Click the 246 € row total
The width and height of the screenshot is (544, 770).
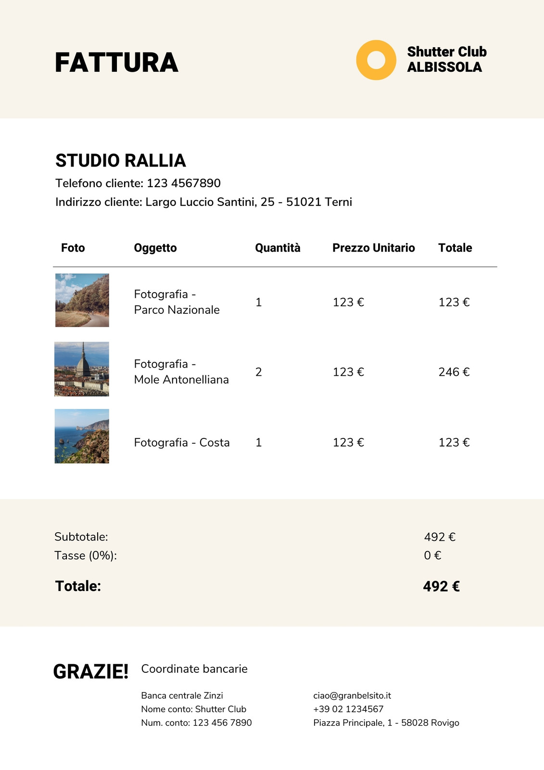tap(454, 372)
